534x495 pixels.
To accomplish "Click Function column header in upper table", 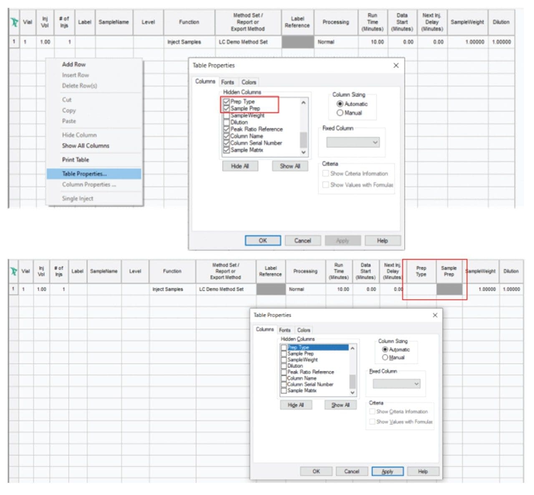I will (189, 22).
